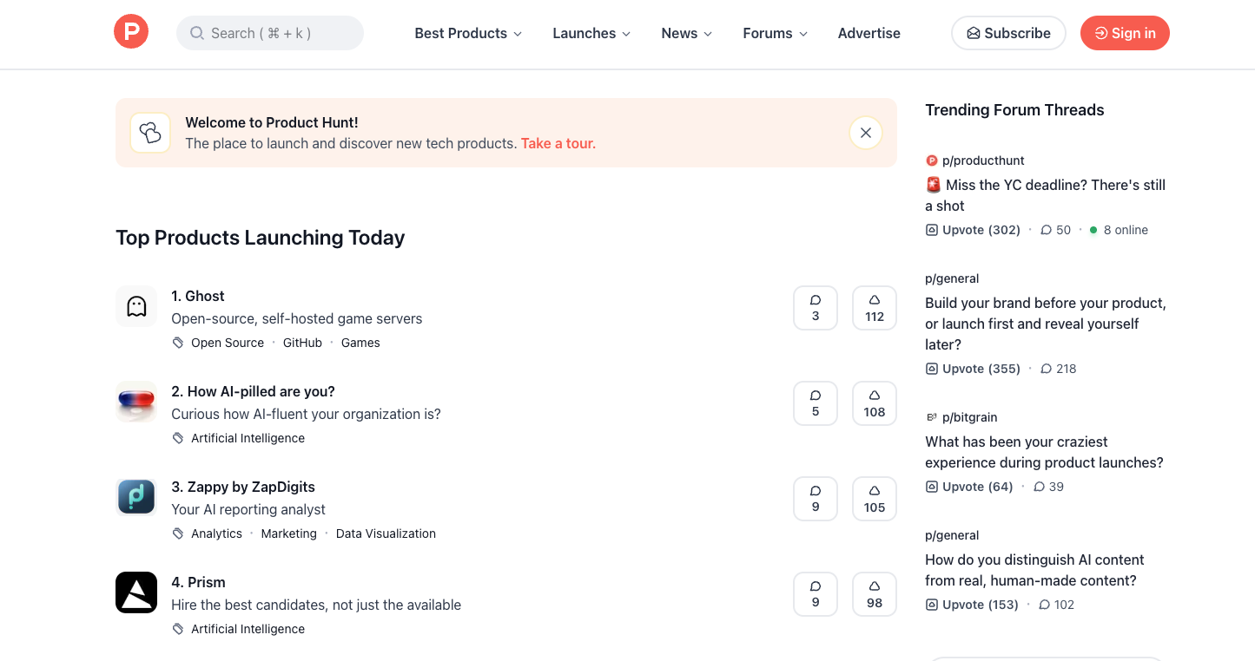Expand the News dropdown menu

pyautogui.click(x=686, y=33)
